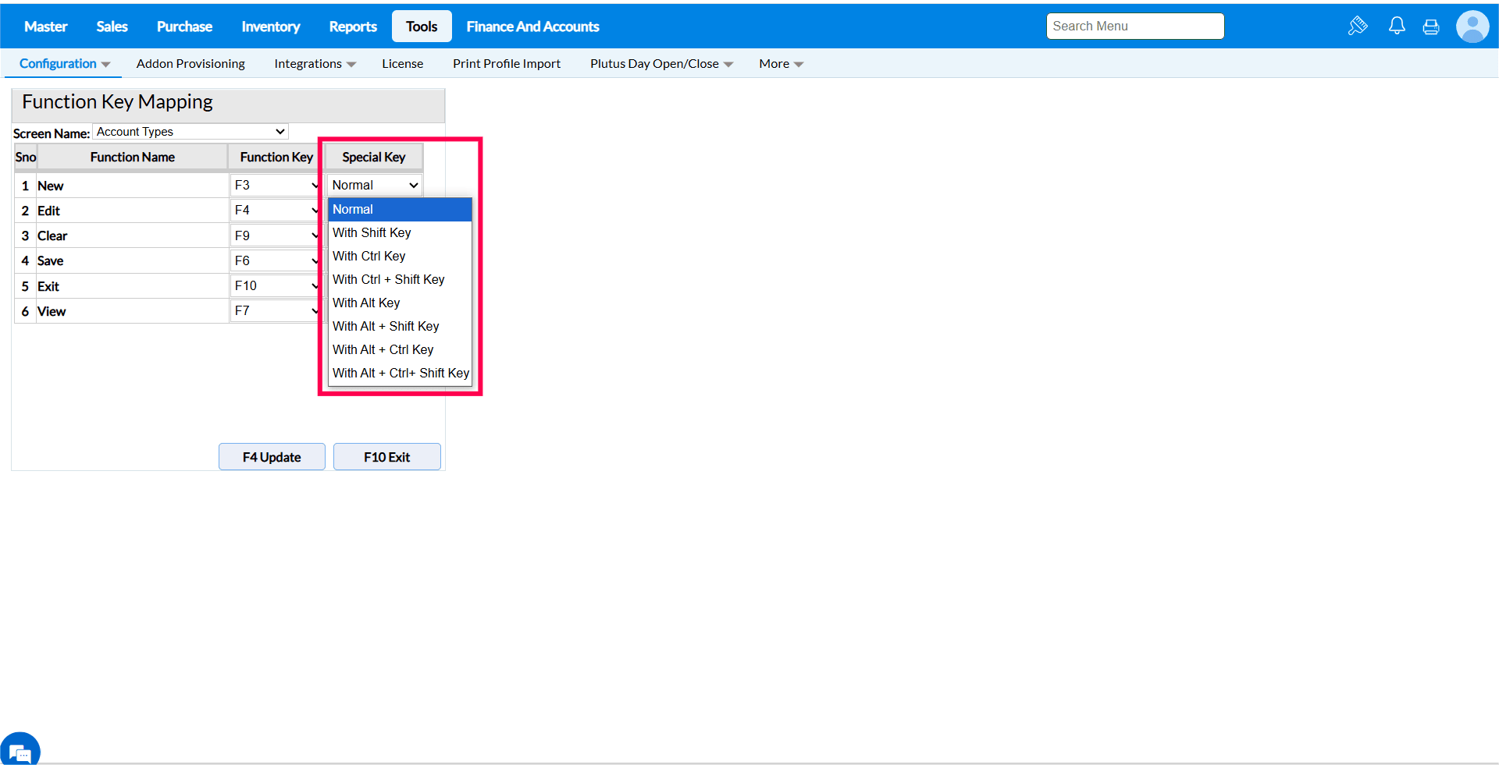Click the Search Menu input field
This screenshot has width=1499, height=765.
[1135, 26]
